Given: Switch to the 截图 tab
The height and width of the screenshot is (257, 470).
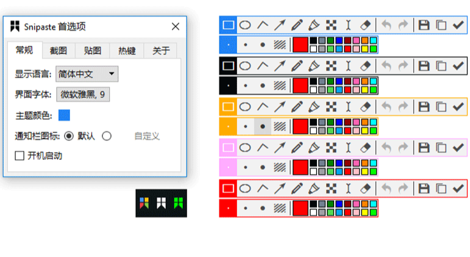Looking at the screenshot, I should point(59,51).
